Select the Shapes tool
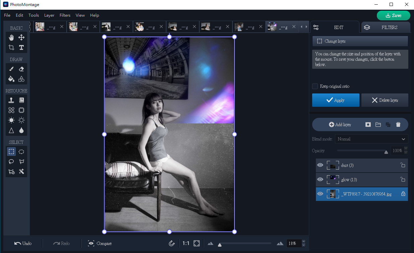Image resolution: width=414 pixels, height=253 pixels. tap(21, 79)
